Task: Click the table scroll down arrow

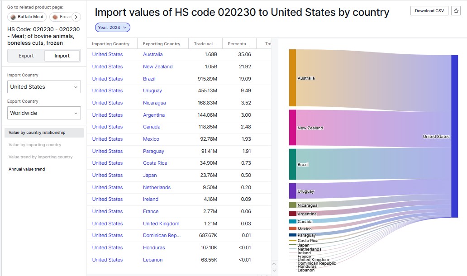Action: coord(274,271)
